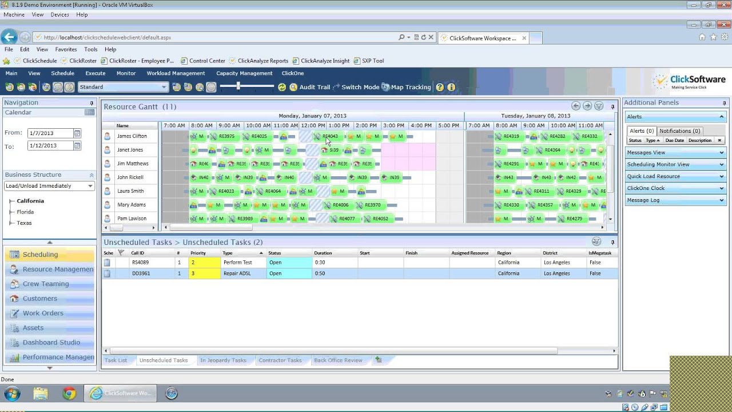Toggle the Additional Panels pin
The height and width of the screenshot is (412, 732).
pos(725,103)
